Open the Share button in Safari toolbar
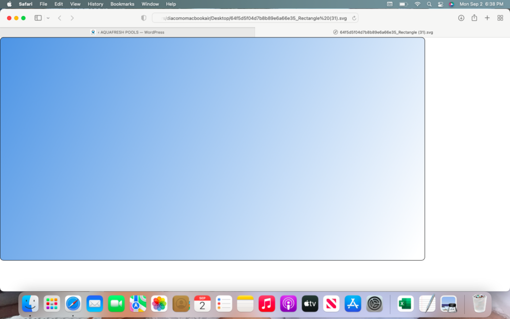The height and width of the screenshot is (319, 510). coord(474,18)
